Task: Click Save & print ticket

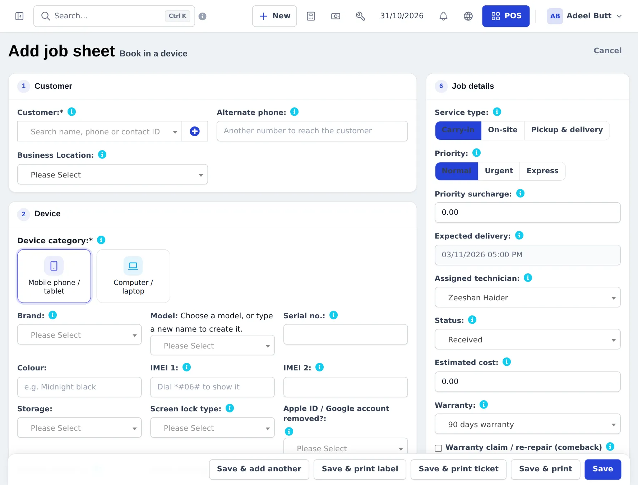Action: pyautogui.click(x=458, y=469)
